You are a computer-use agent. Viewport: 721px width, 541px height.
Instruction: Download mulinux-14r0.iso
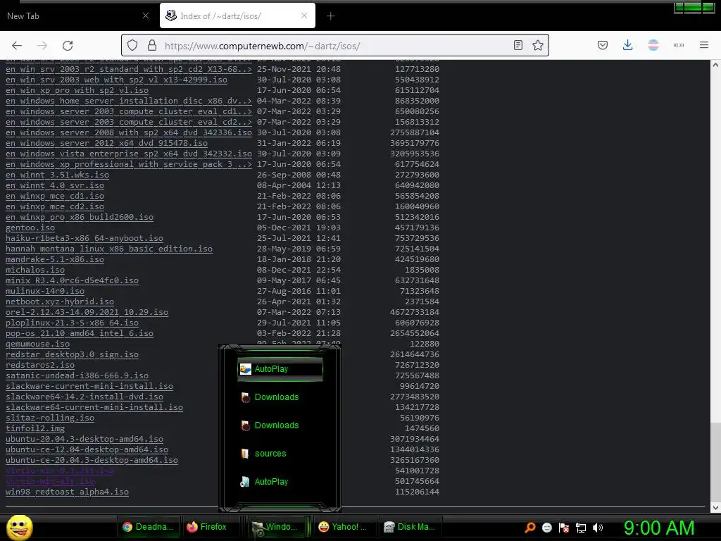[45, 291]
